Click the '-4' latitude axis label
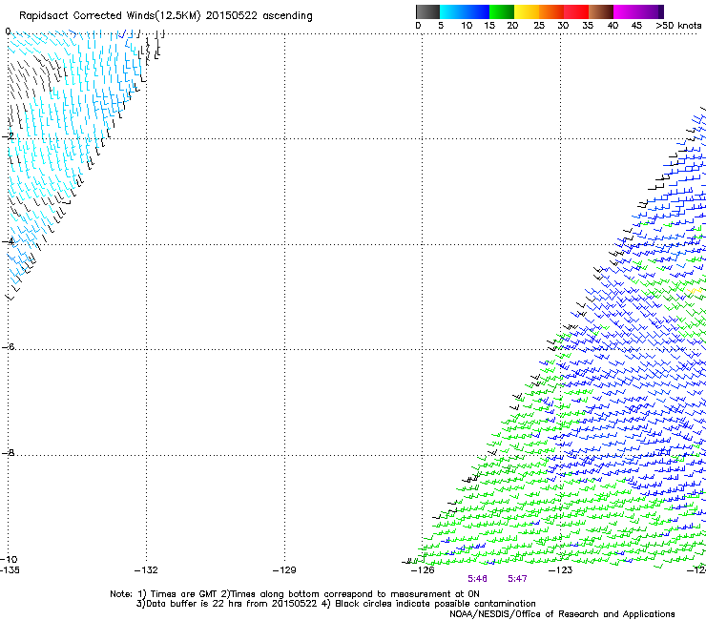Viewport: 706px width, 620px height. click(x=8, y=241)
